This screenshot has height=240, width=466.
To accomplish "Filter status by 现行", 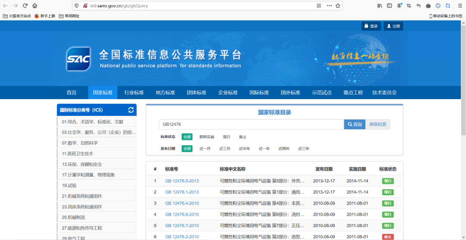I will click(x=227, y=137).
